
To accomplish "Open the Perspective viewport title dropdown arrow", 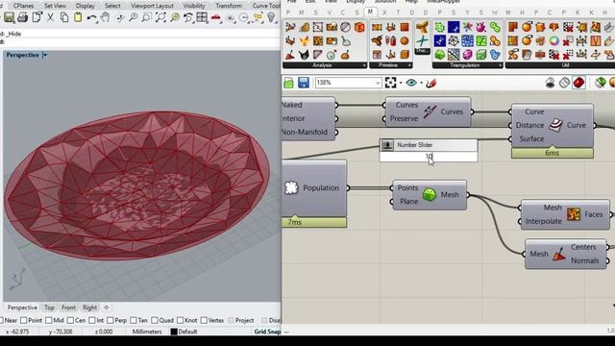I will click(x=45, y=56).
